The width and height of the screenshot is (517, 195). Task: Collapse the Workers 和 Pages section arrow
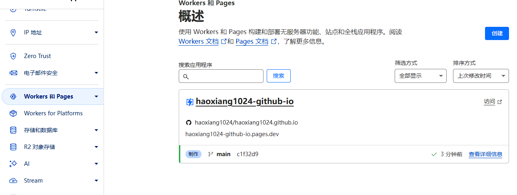96,96
